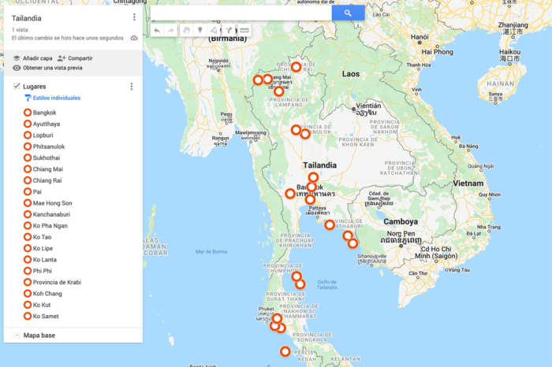
Task: Open the Tailandia map options menu
Action: (x=134, y=17)
